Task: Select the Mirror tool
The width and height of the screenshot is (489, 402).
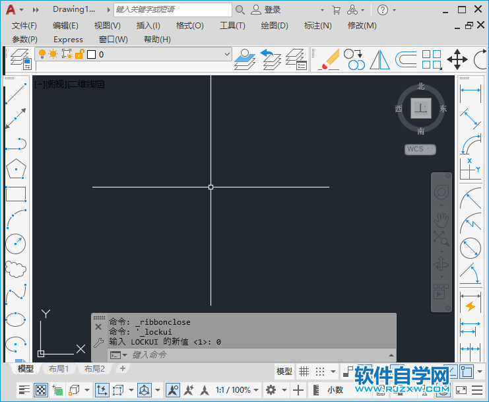Action: [379, 59]
